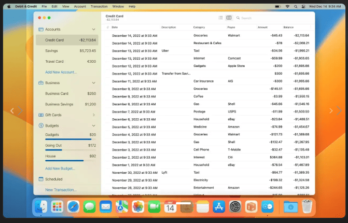Collapse the Accounts section chevron
Viewport: 348px width, 223px height.
(x=94, y=29)
